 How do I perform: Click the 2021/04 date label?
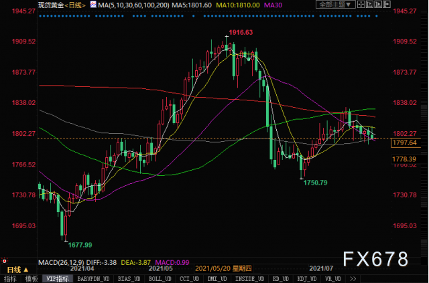[82, 268]
